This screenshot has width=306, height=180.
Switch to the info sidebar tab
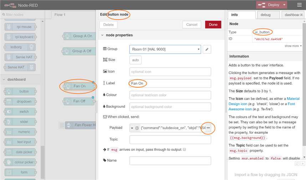point(241,15)
